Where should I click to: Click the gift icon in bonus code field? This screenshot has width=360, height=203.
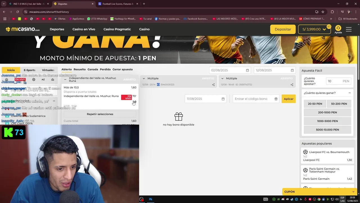pyautogui.click(x=276, y=99)
